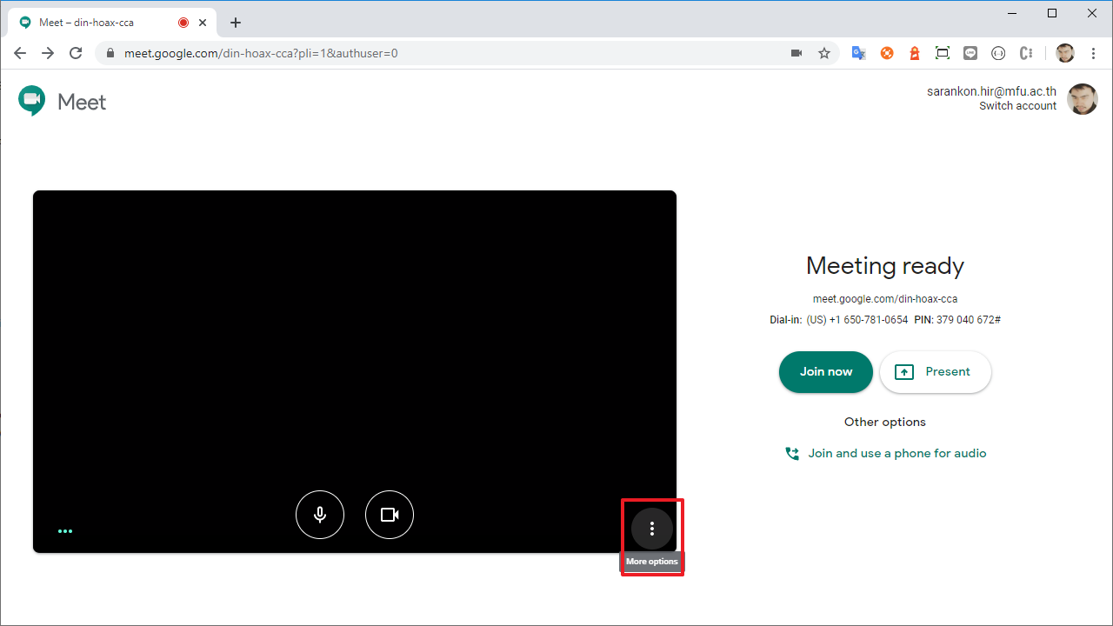Turn off camera in the preview
The image size is (1113, 626).
[x=390, y=515]
